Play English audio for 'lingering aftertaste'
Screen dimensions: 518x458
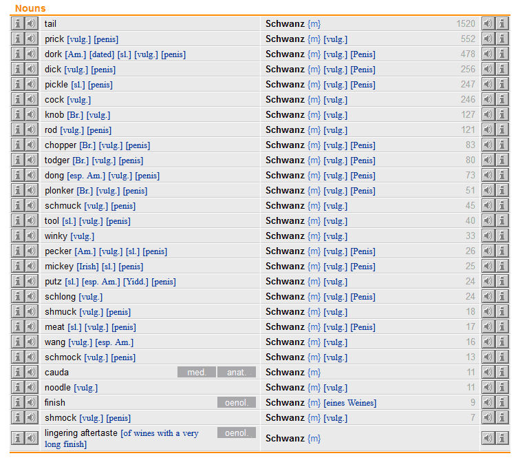pyautogui.click(x=32, y=439)
